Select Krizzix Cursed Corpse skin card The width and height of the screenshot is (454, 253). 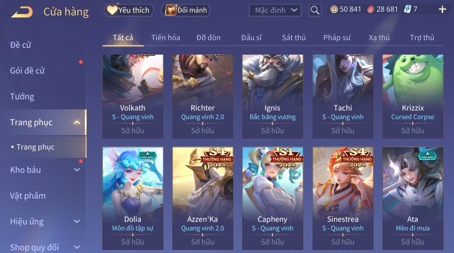tap(413, 96)
